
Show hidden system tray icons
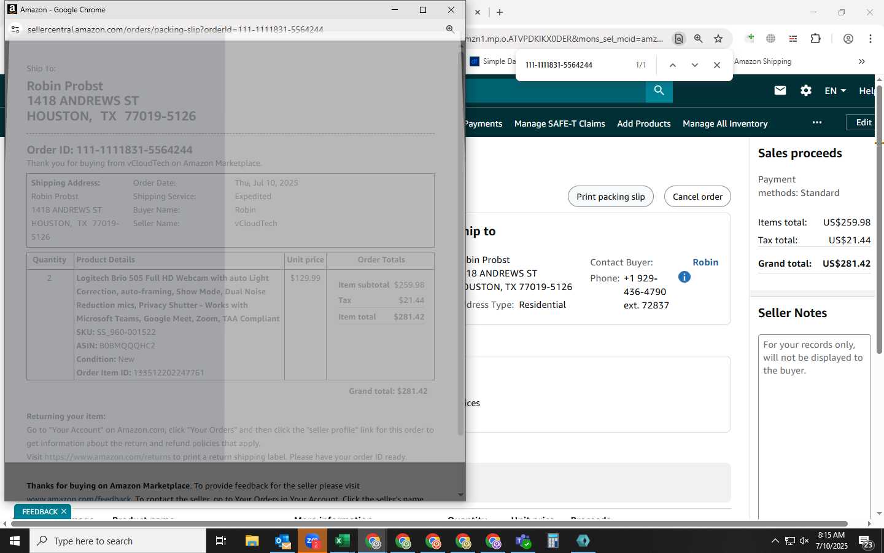[x=775, y=541]
